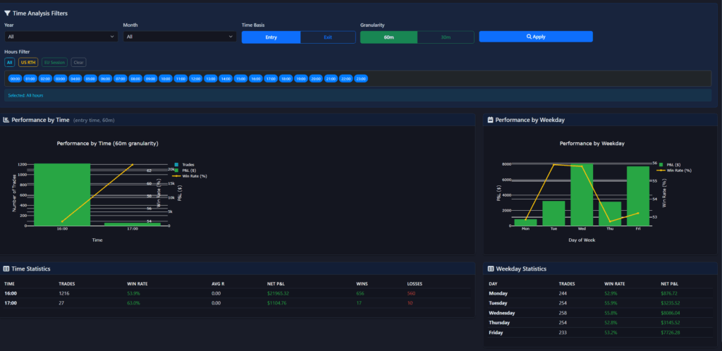Click the chart icon beside Performance by Time
Image resolution: width=722 pixels, height=351 pixels.
(x=6, y=121)
